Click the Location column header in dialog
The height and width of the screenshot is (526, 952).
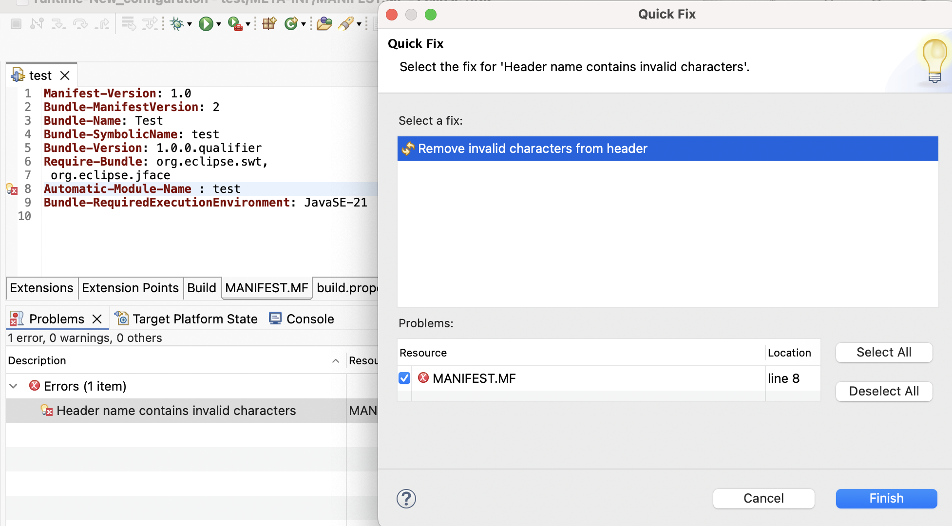(792, 353)
